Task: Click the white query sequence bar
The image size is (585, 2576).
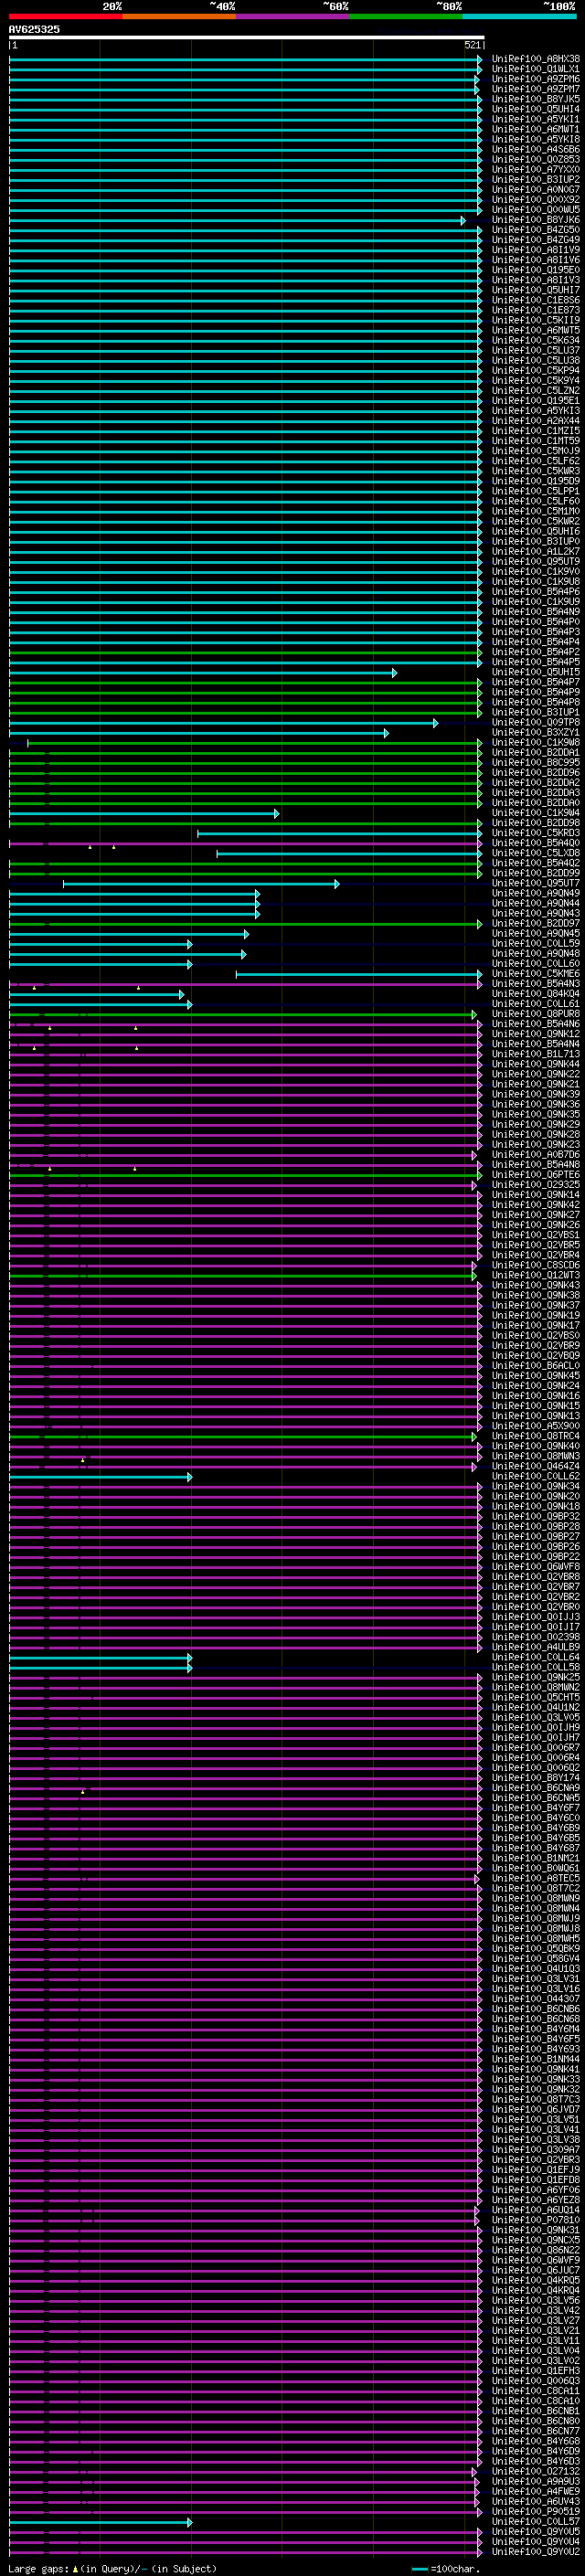Action: [247, 38]
